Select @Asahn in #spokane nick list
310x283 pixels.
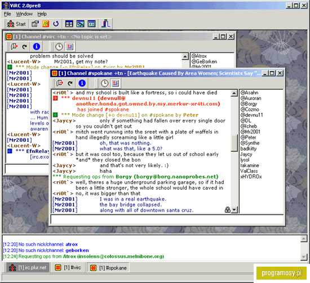249,93
